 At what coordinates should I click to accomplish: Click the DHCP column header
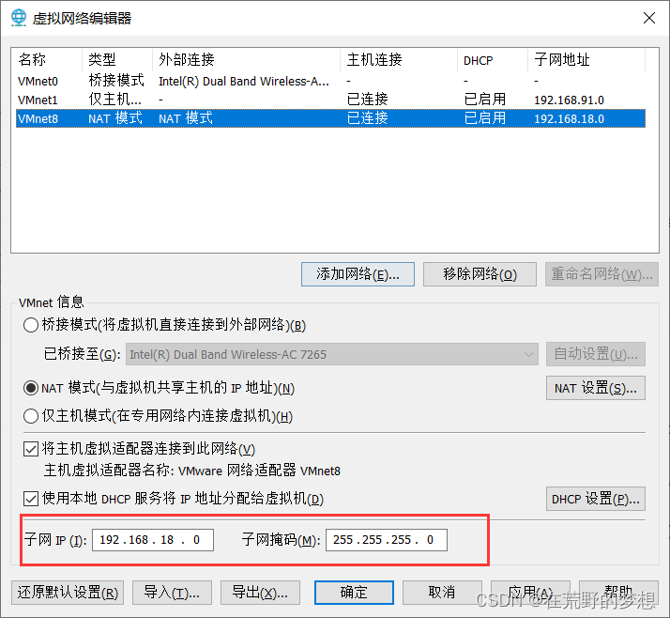(493, 59)
